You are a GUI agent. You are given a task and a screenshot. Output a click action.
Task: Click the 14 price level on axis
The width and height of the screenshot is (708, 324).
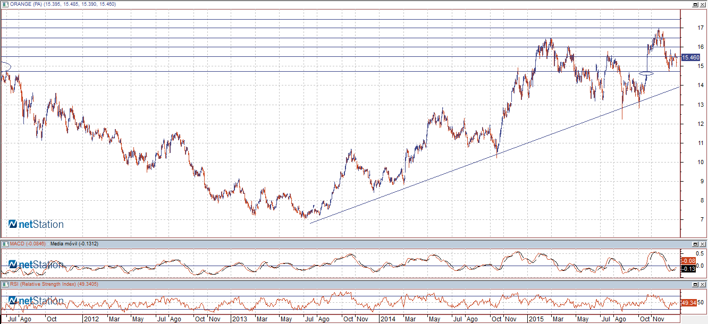pos(702,86)
